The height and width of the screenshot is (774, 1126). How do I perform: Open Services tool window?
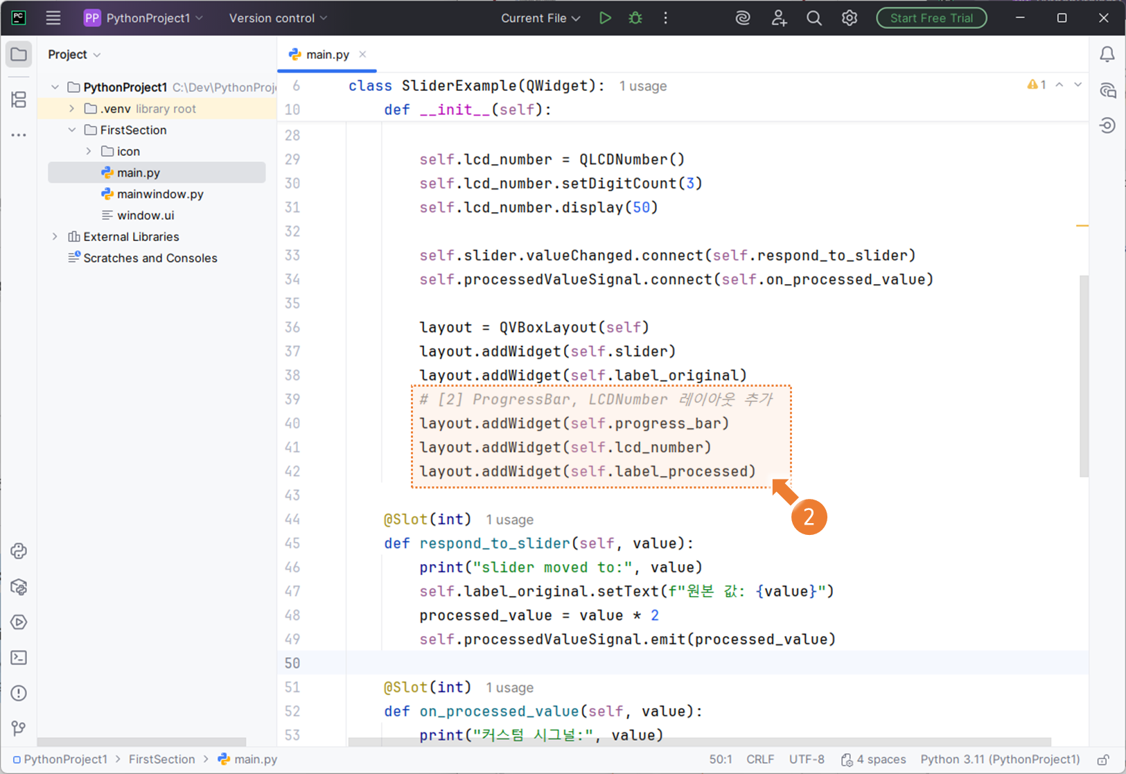pyautogui.click(x=19, y=622)
